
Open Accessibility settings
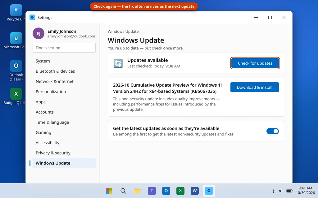(x=64, y=143)
